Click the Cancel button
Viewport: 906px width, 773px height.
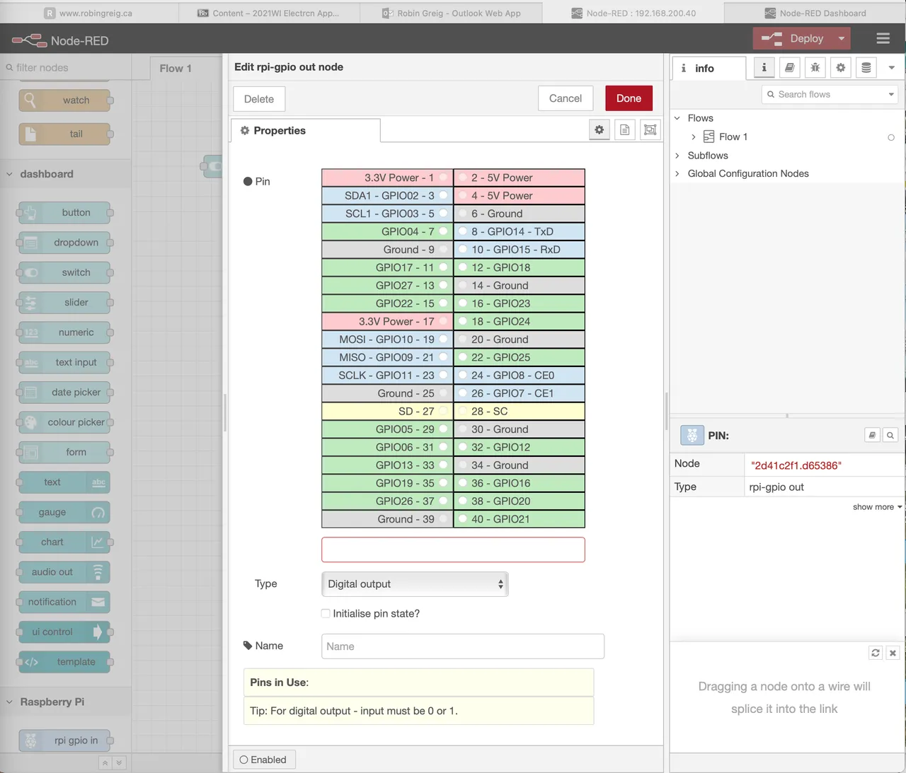click(x=566, y=98)
